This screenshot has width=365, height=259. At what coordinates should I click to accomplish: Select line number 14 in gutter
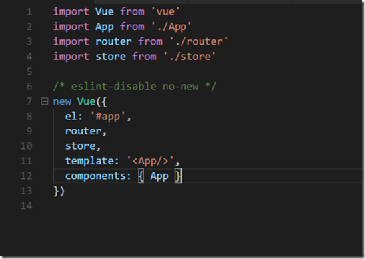coord(26,206)
